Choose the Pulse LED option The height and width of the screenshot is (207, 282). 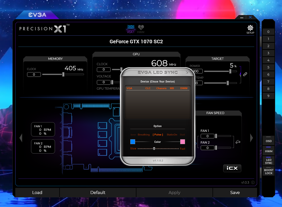(158, 134)
